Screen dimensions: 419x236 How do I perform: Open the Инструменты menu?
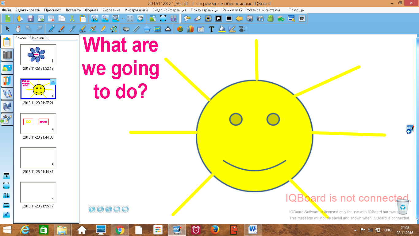[136, 10]
